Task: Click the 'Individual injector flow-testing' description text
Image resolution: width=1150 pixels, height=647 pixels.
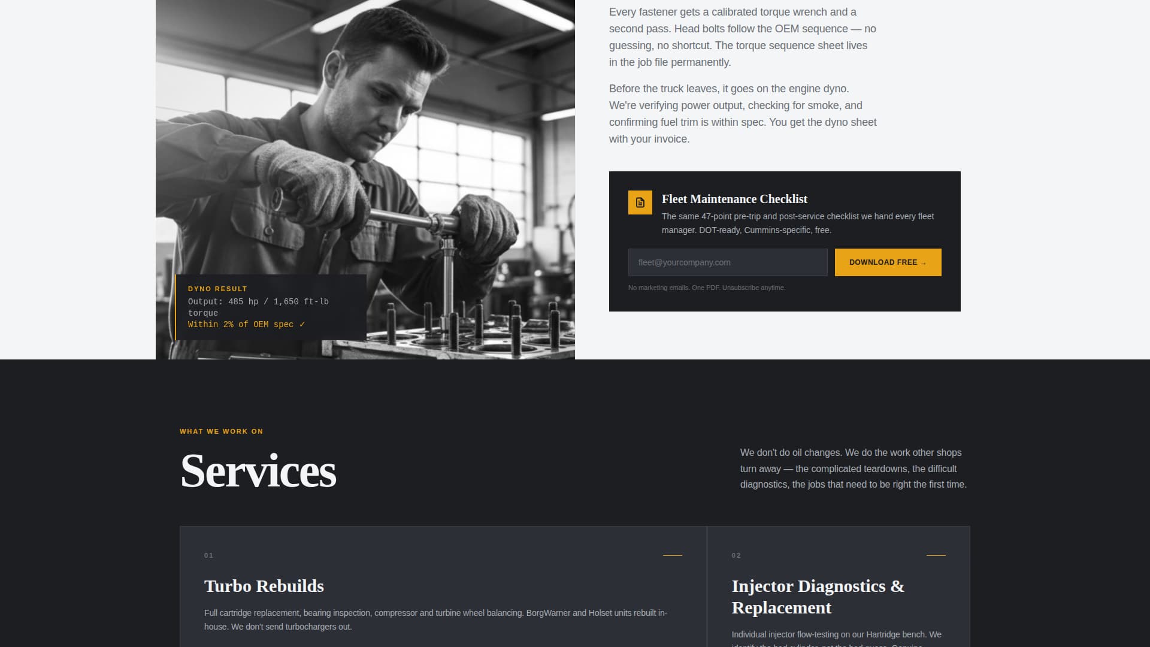Action: point(837,639)
